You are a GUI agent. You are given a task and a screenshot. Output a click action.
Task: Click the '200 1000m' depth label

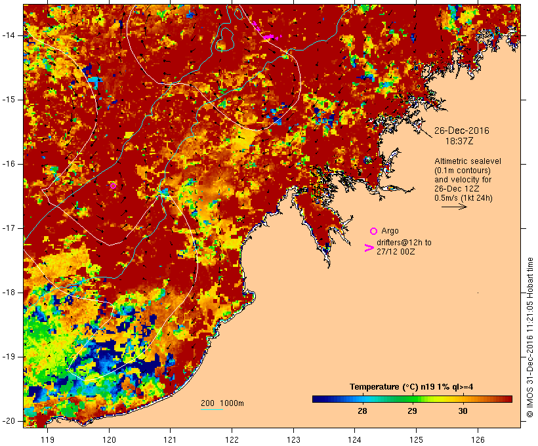222,403
